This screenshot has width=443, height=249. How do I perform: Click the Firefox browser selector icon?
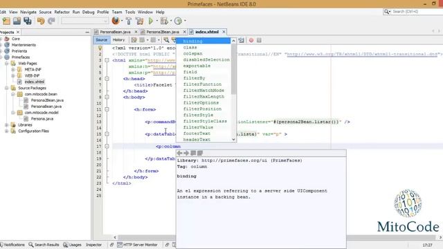tap(116, 21)
